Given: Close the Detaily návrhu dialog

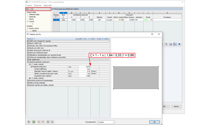Looking at the screenshot, I should click(159, 34).
